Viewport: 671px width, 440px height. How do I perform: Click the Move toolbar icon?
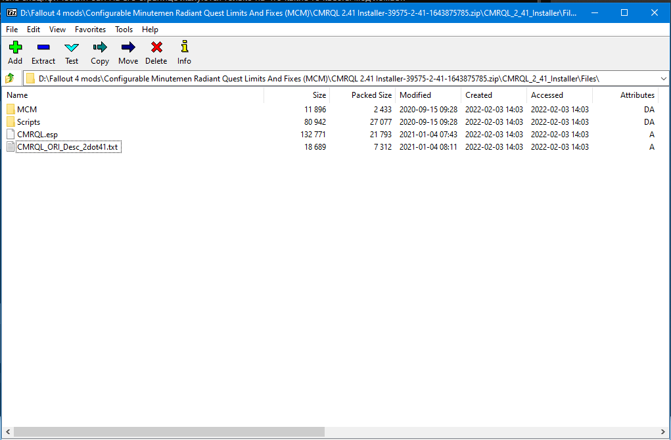point(128,52)
